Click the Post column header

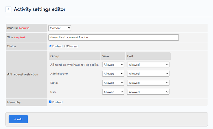tap(148, 56)
